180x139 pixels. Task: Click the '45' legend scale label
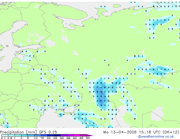pos(81,138)
